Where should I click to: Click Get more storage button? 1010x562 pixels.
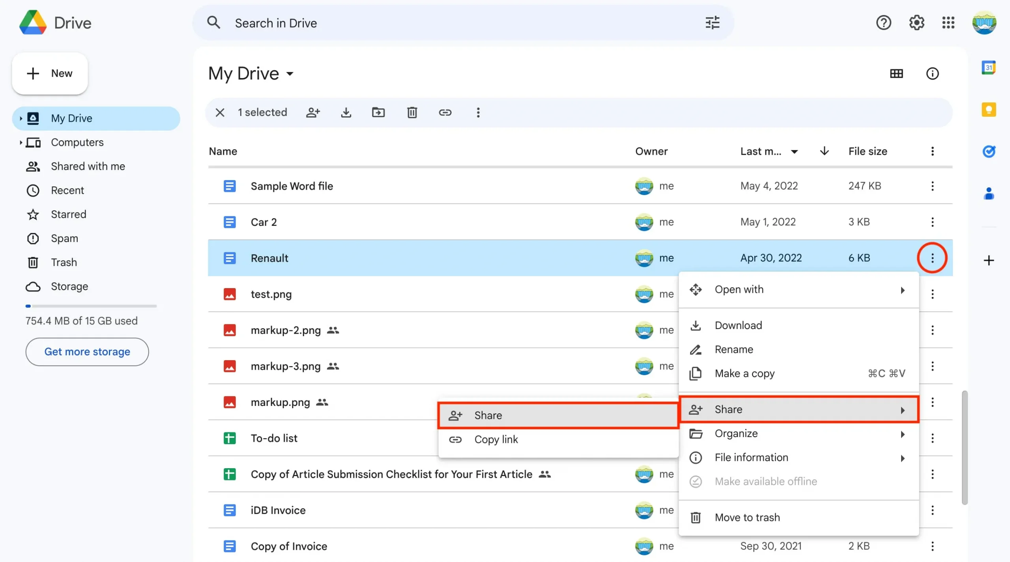86,351
